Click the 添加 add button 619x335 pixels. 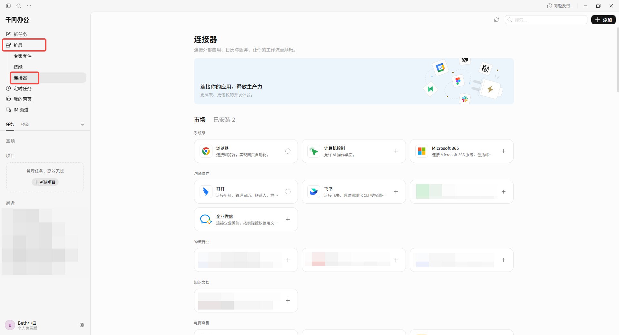coord(603,20)
